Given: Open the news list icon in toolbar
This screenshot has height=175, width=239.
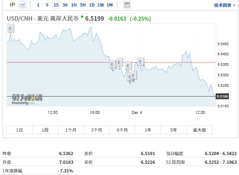Looking at the screenshot, I should tap(127, 5).
